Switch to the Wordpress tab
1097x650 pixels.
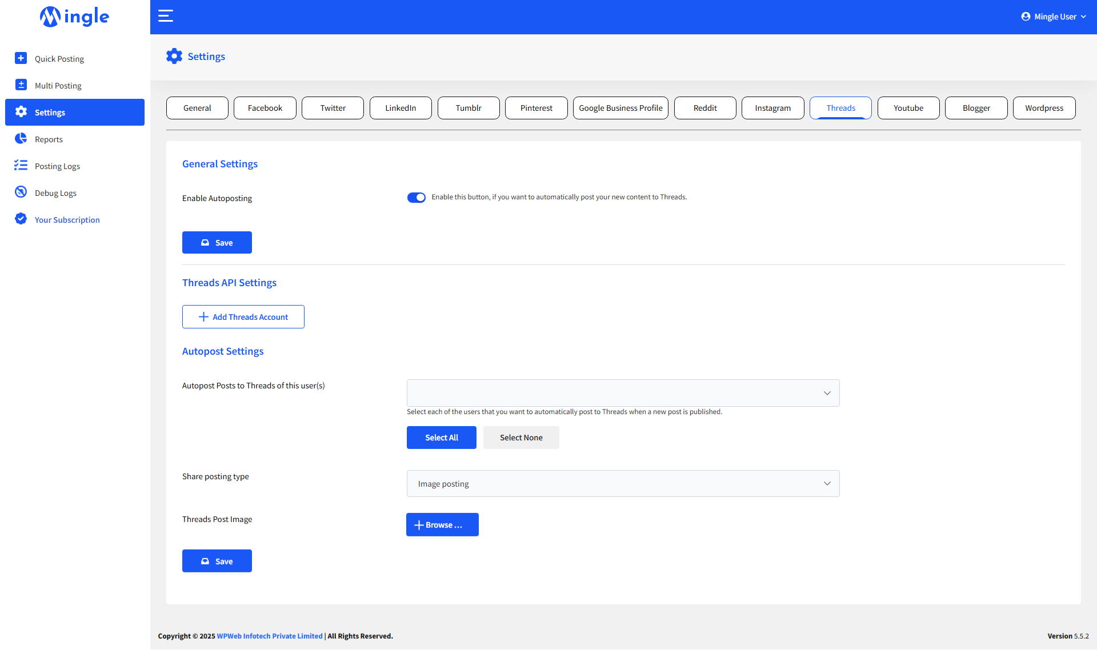(1044, 108)
